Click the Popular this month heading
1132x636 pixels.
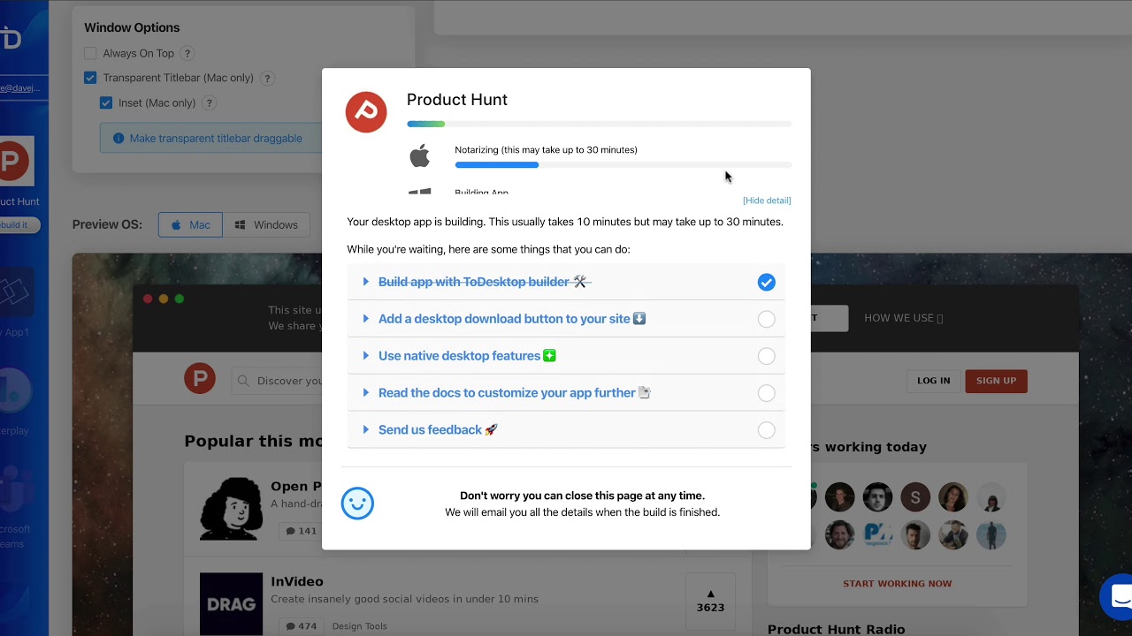(x=253, y=441)
